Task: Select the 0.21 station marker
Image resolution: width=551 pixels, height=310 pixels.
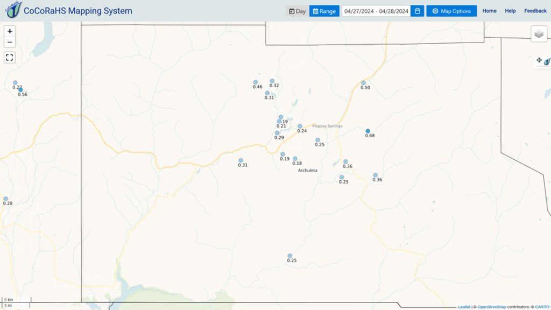Action: point(279,122)
